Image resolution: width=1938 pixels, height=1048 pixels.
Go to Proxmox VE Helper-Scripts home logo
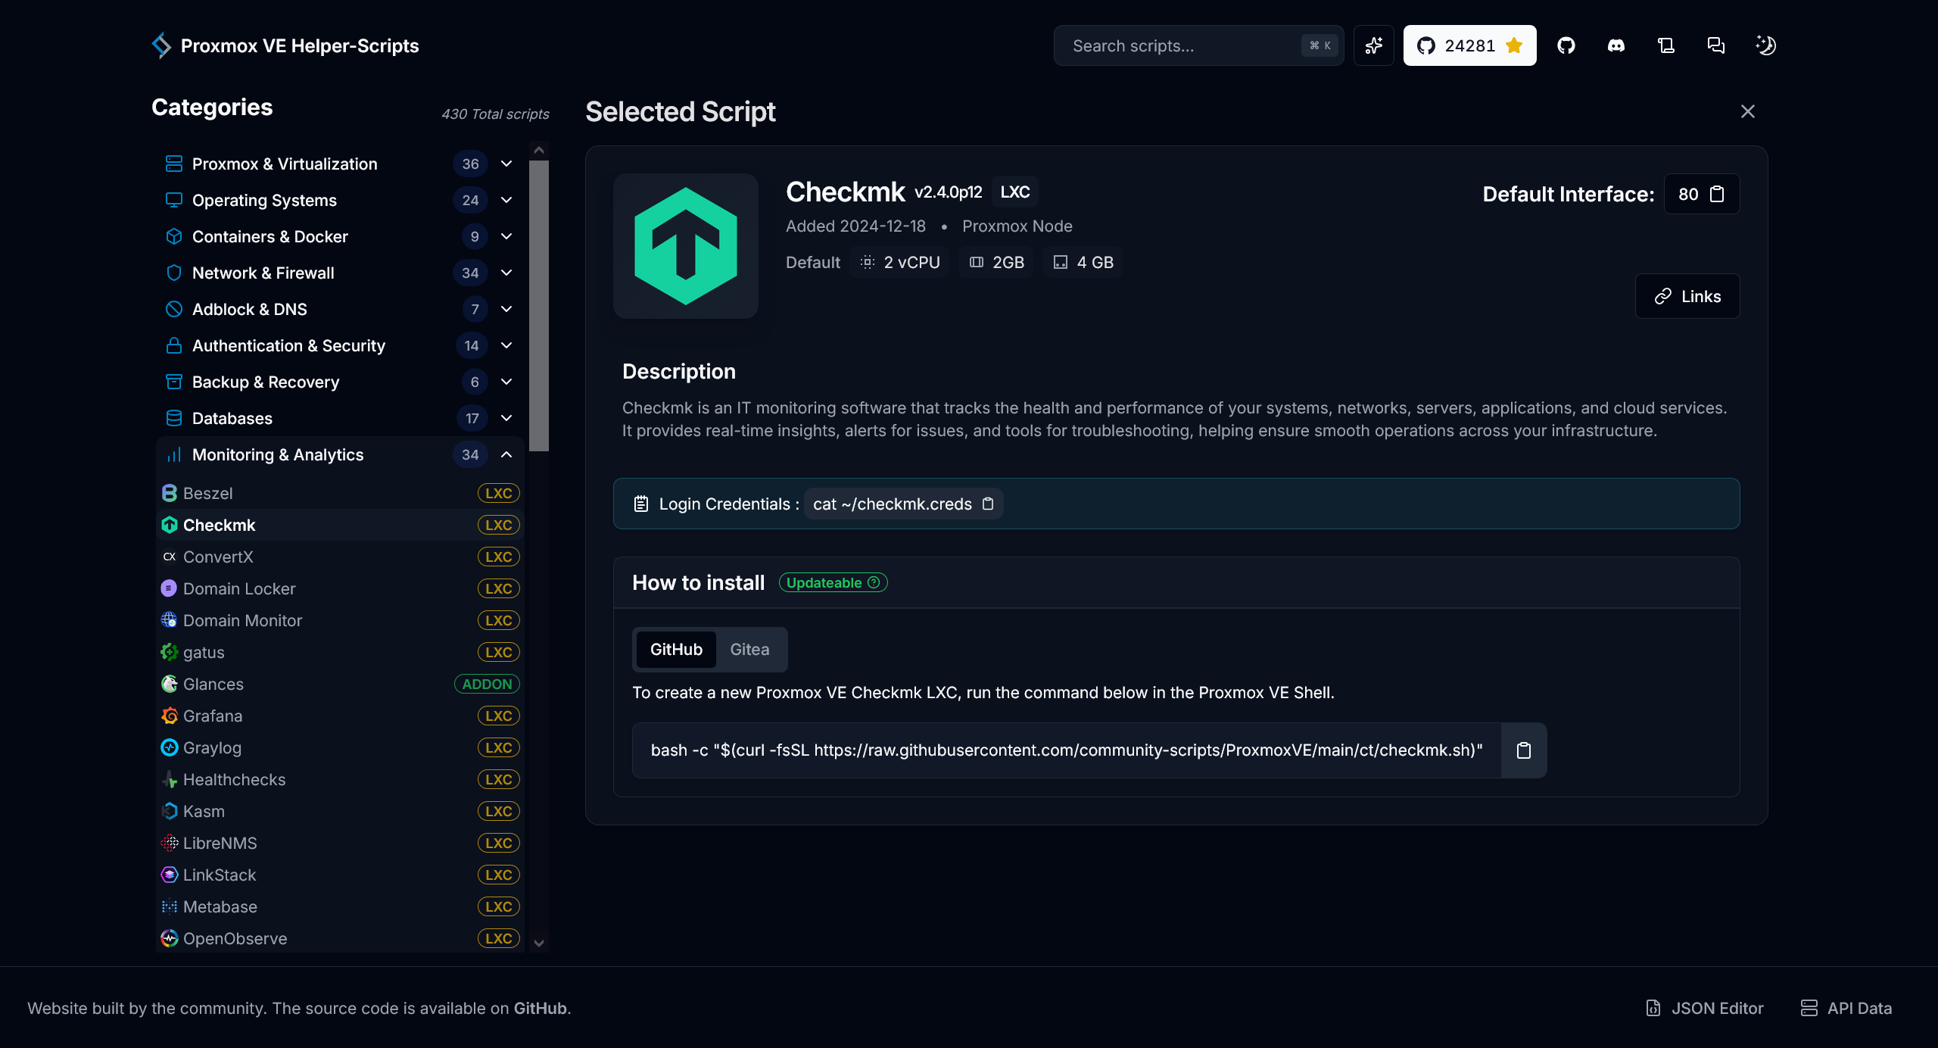click(x=285, y=45)
